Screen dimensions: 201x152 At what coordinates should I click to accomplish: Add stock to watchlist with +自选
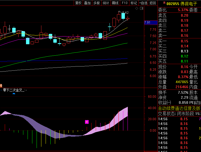coord(143,3)
